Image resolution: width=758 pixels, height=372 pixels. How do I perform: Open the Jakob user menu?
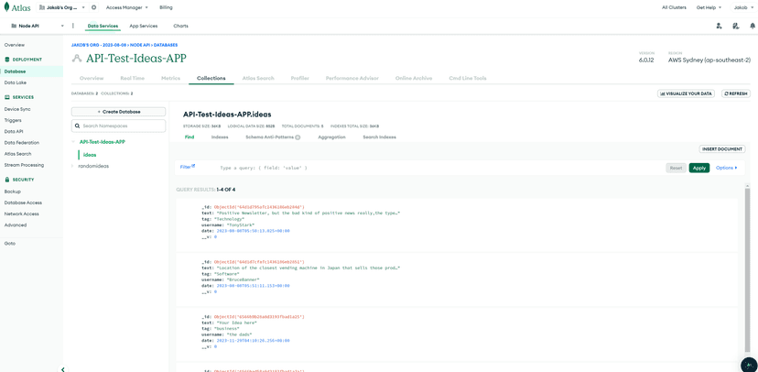(x=743, y=7)
